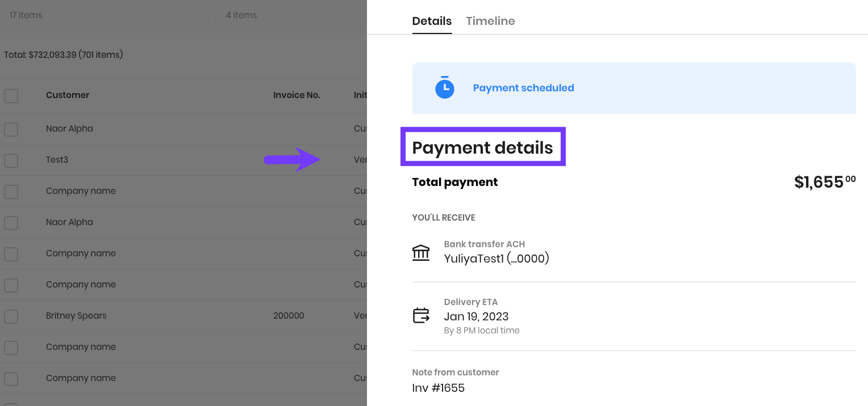Click the $1,655.00 total payment amount

pos(825,182)
